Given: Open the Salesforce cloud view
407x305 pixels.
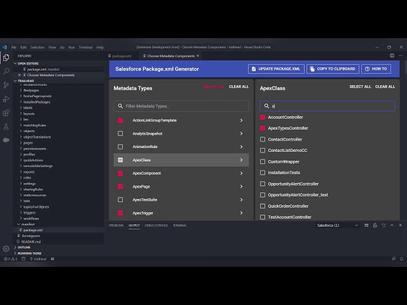Looking at the screenshot, I should (x=6, y=140).
